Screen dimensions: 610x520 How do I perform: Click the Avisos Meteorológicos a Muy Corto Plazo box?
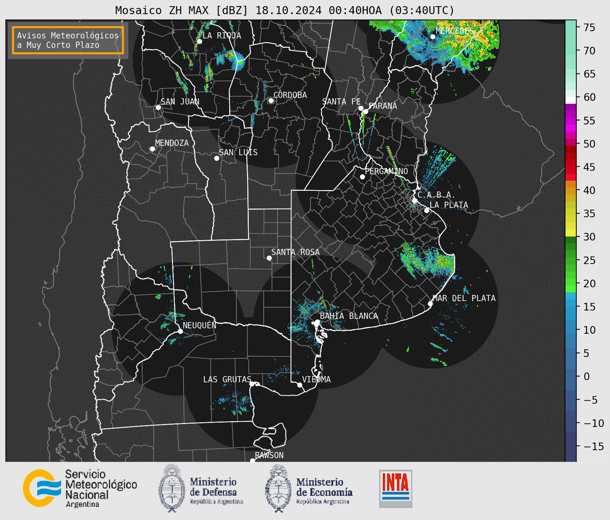pyautogui.click(x=68, y=40)
